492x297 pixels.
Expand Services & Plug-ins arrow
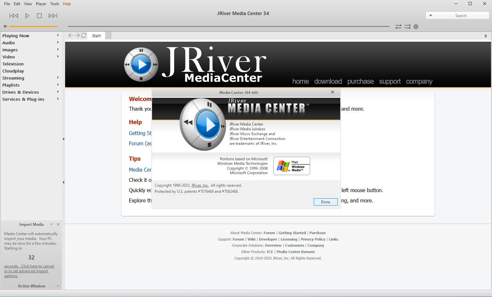58,99
